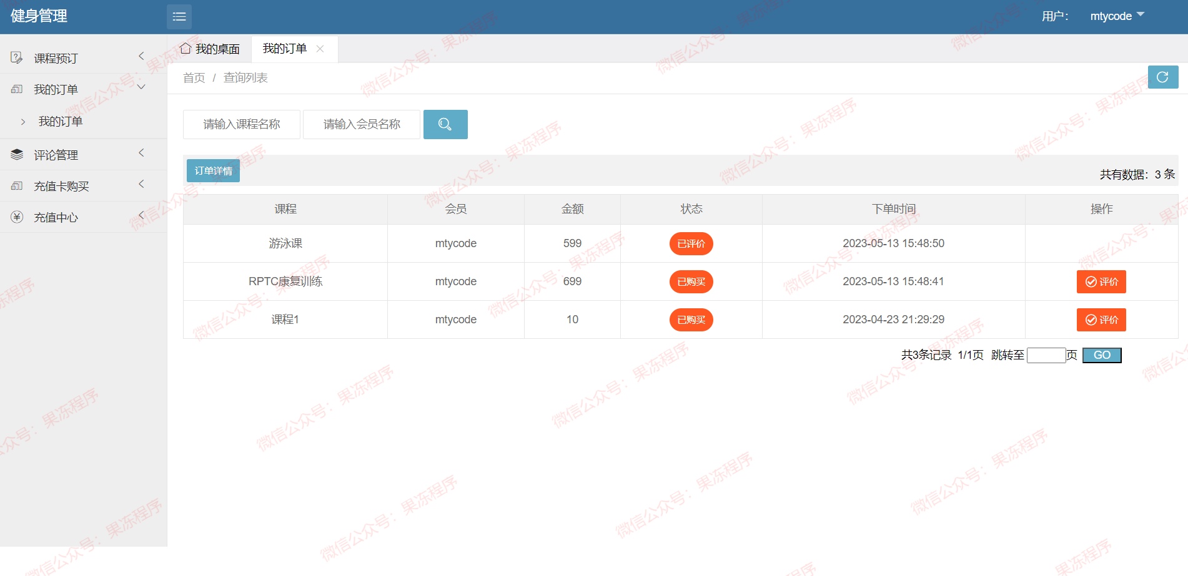Click the RPTC康复训练 course cell

(285, 281)
